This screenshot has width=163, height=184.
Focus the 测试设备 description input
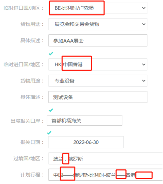(x=98, y=97)
